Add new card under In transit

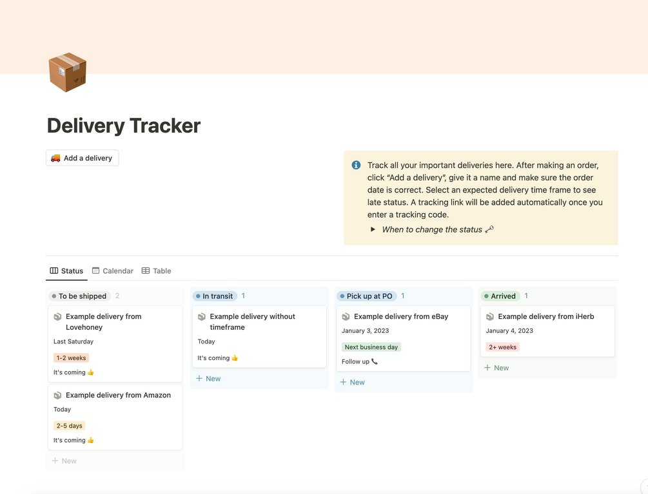[x=209, y=379]
